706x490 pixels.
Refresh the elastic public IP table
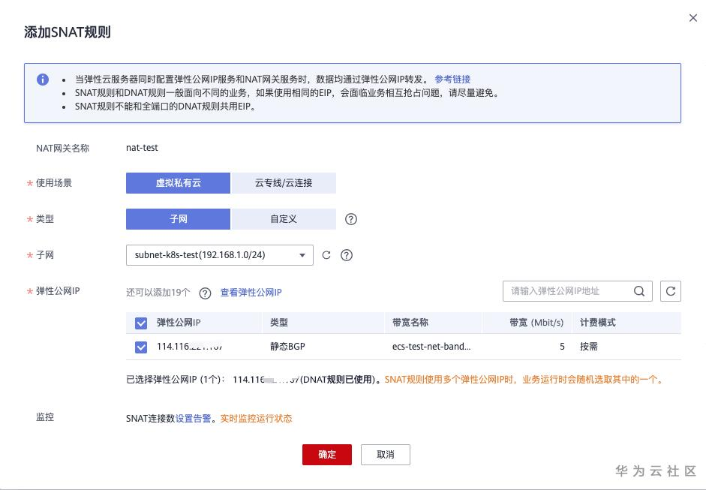tap(670, 291)
